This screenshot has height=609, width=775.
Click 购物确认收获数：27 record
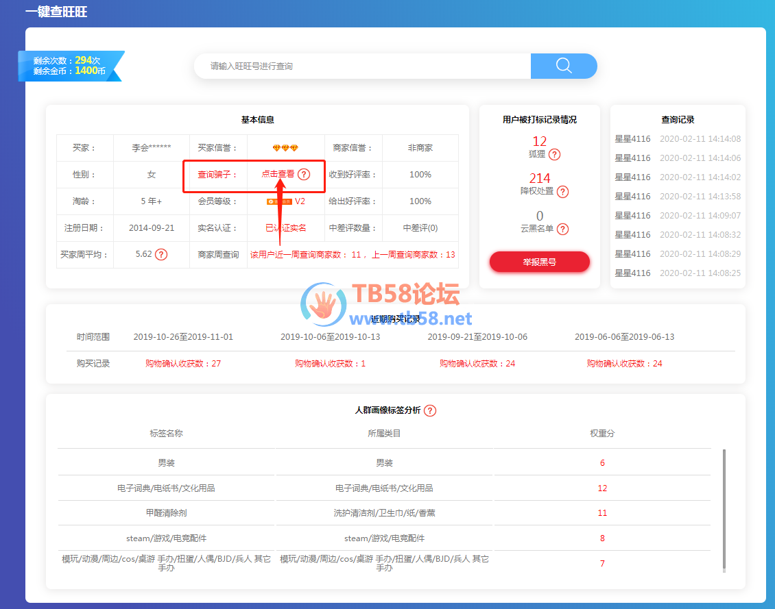(183, 364)
